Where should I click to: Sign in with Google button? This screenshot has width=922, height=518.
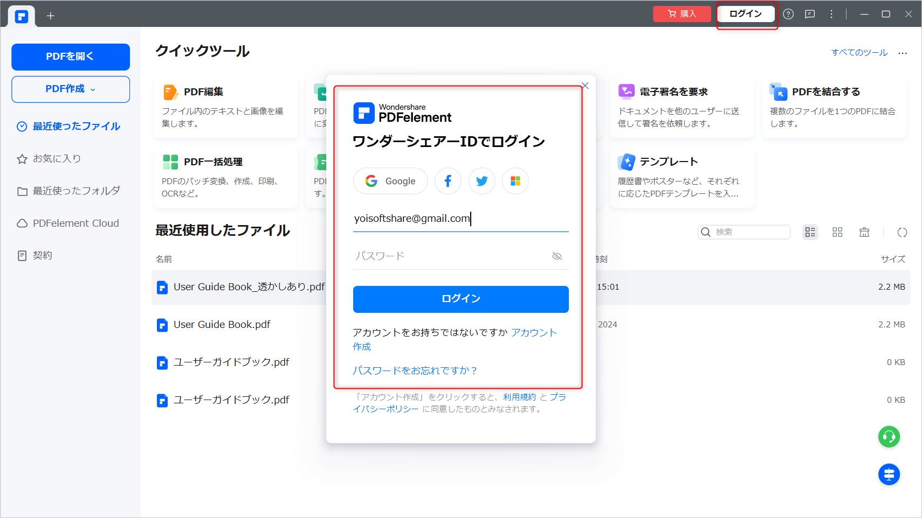(390, 181)
